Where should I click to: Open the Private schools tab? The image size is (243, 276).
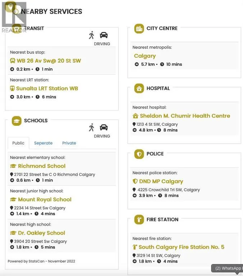(x=69, y=143)
